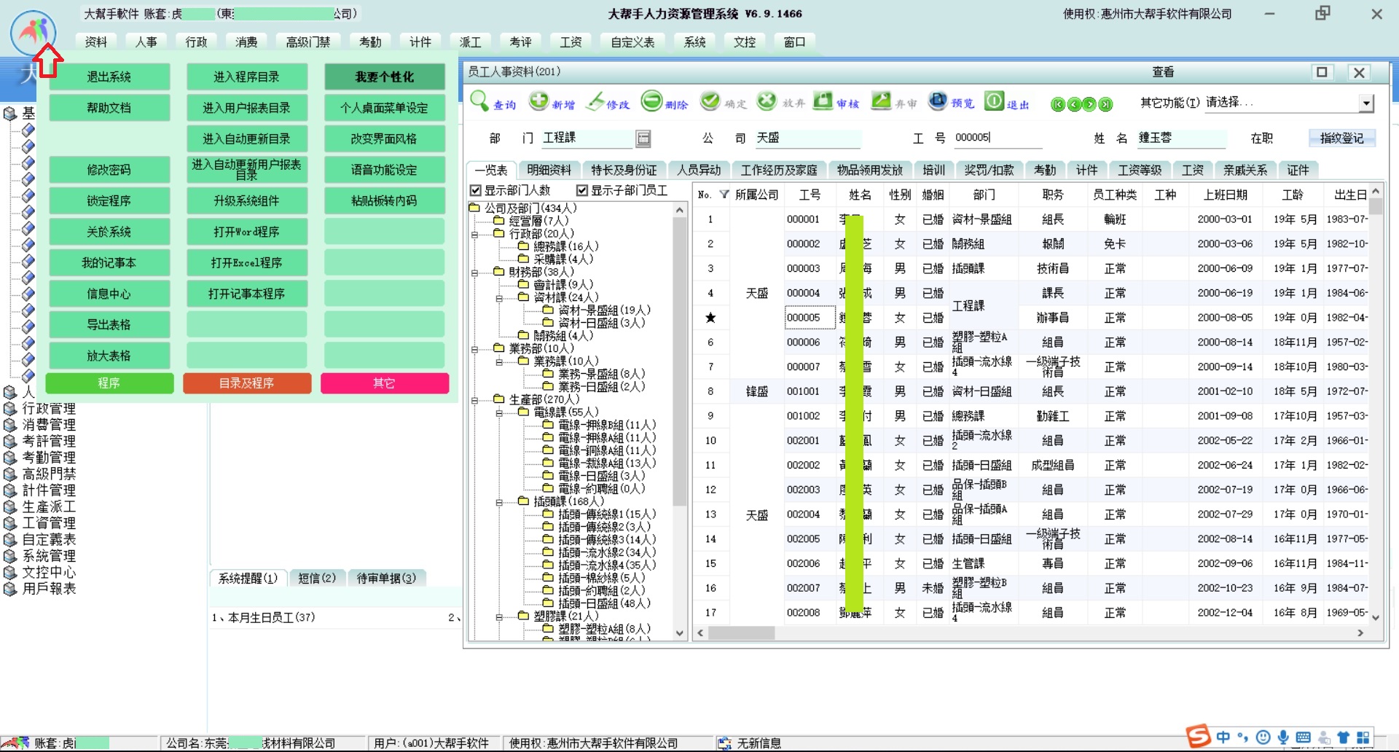The width and height of the screenshot is (1399, 752).
Task: Open Sogou toolbox grid icon
Action: tap(1363, 737)
